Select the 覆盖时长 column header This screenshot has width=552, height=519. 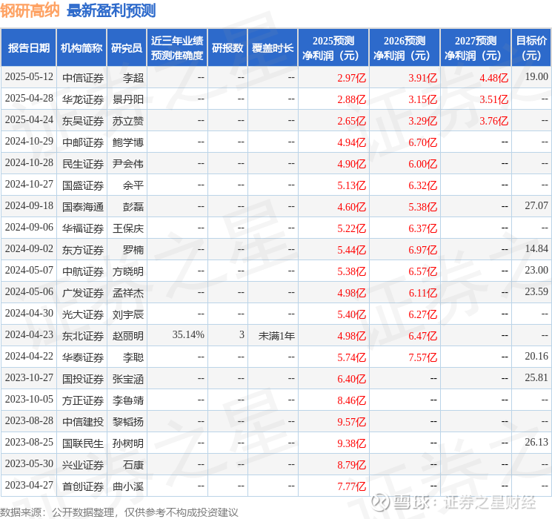(x=273, y=48)
